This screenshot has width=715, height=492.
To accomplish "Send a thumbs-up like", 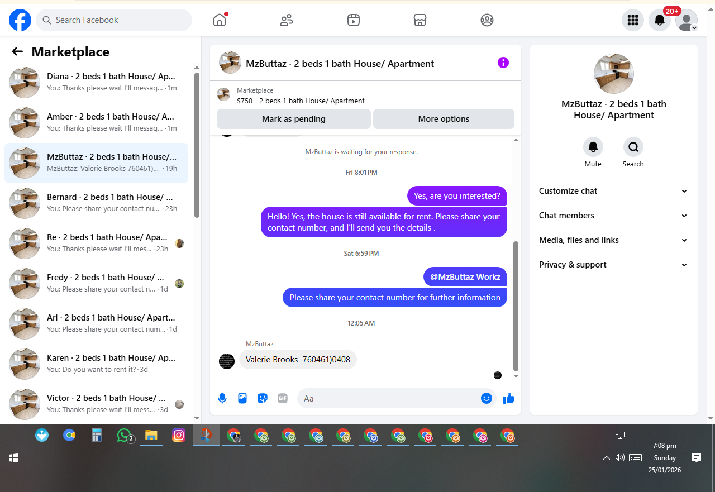I will pos(509,398).
